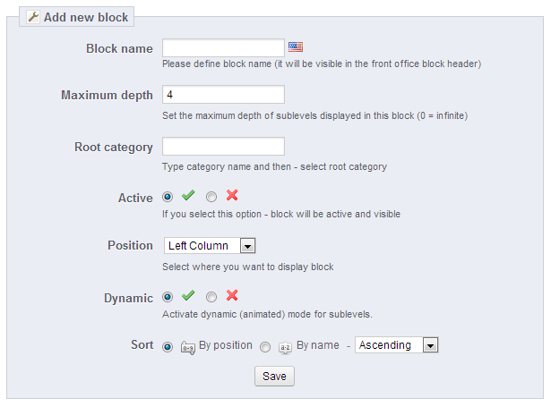Open the Position Left Column dropdown
Screen dimensions: 551x407
coord(211,246)
